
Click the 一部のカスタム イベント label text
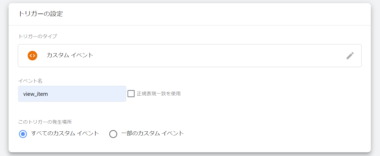click(x=152, y=133)
